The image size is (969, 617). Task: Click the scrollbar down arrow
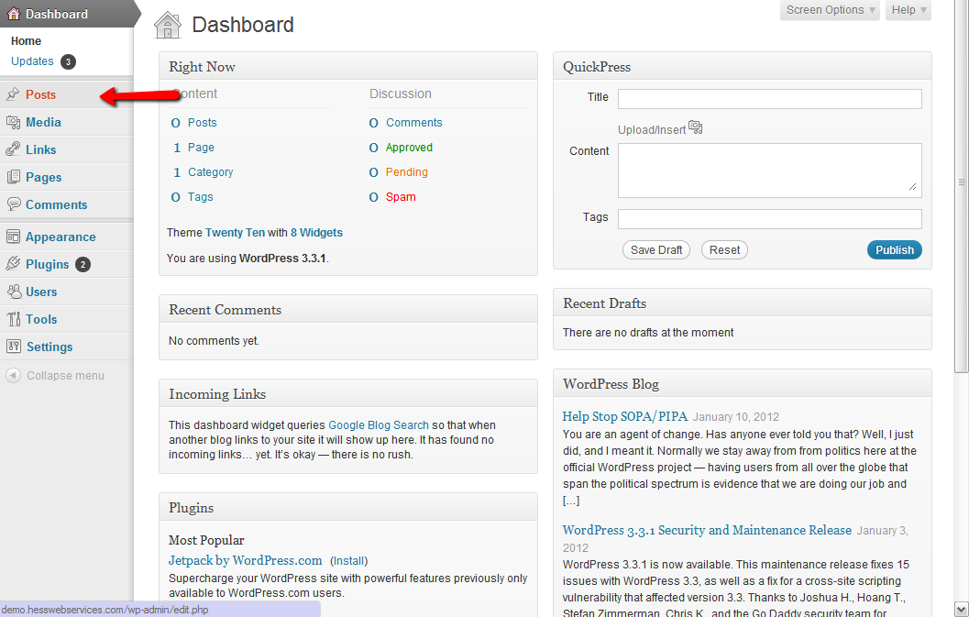tap(961, 609)
